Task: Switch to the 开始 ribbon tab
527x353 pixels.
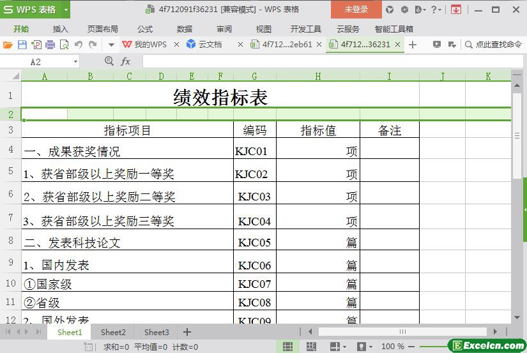Action: 21,29
